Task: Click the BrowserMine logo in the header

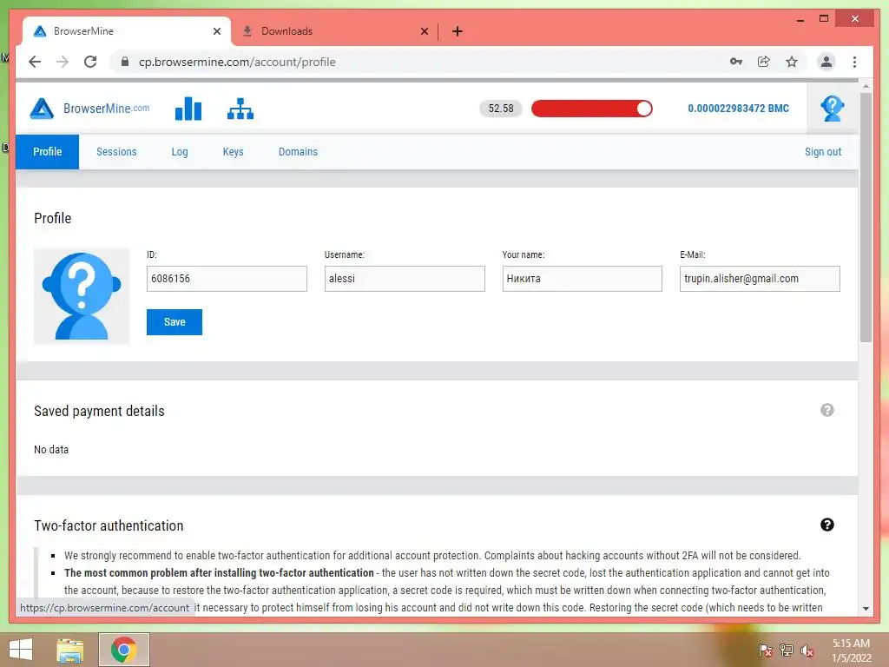Action: (x=89, y=109)
